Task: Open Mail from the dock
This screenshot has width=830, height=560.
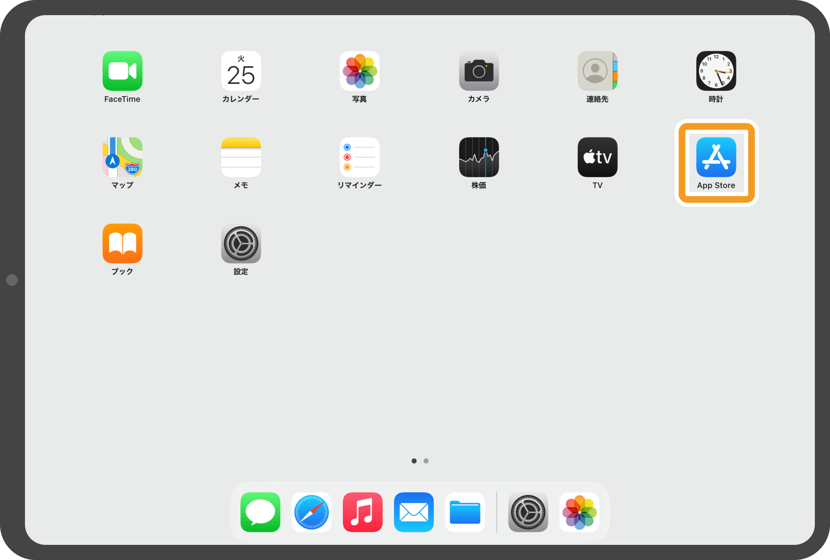Action: 414,512
